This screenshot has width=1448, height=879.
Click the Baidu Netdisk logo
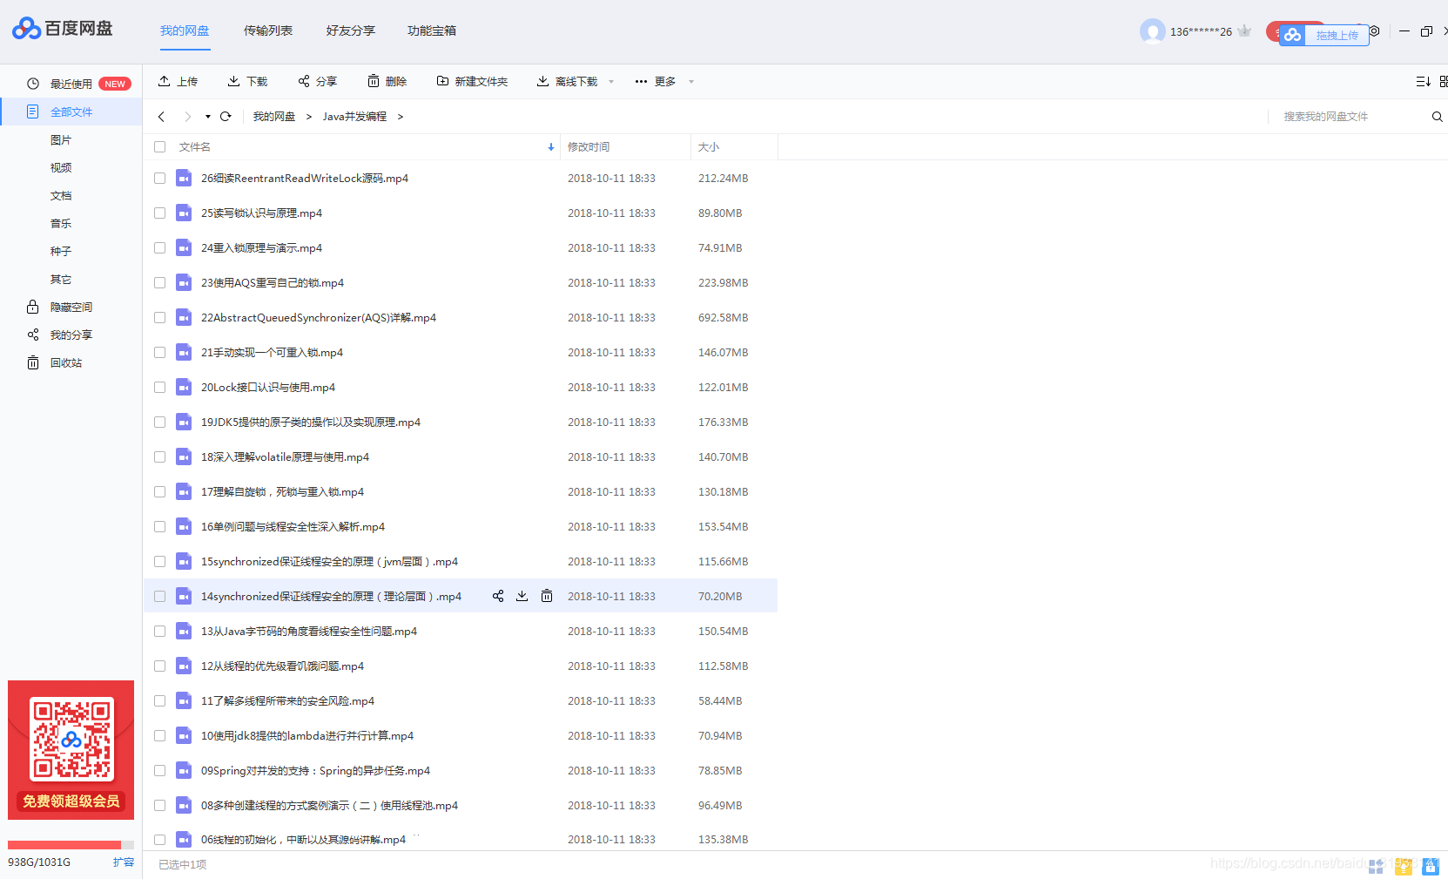(x=62, y=29)
